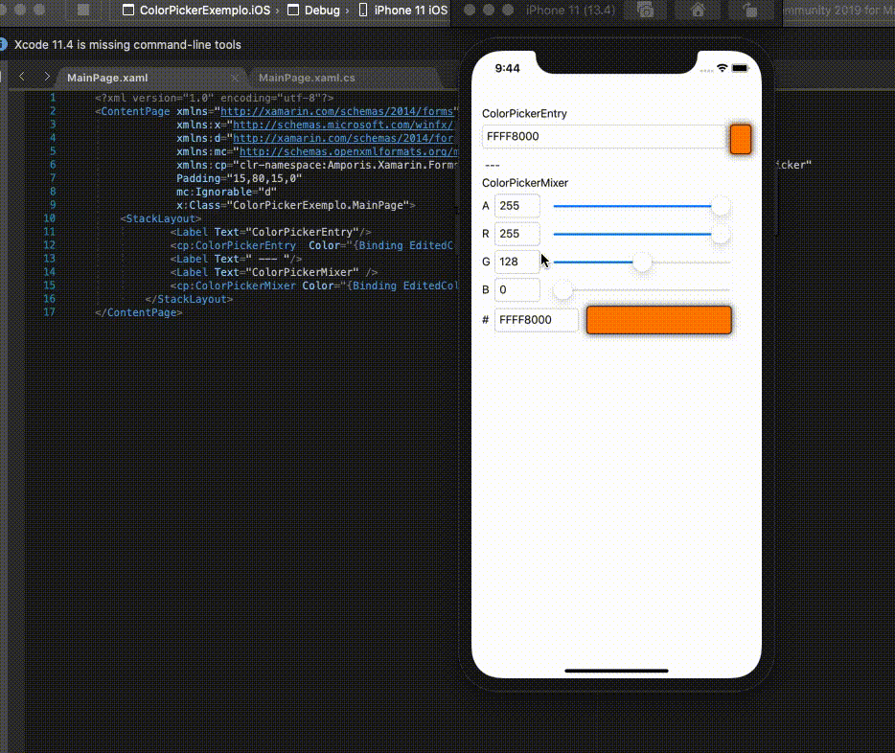Viewport: 895px width, 753px height.
Task: Click the iOS home indicator bar
Action: (x=616, y=671)
